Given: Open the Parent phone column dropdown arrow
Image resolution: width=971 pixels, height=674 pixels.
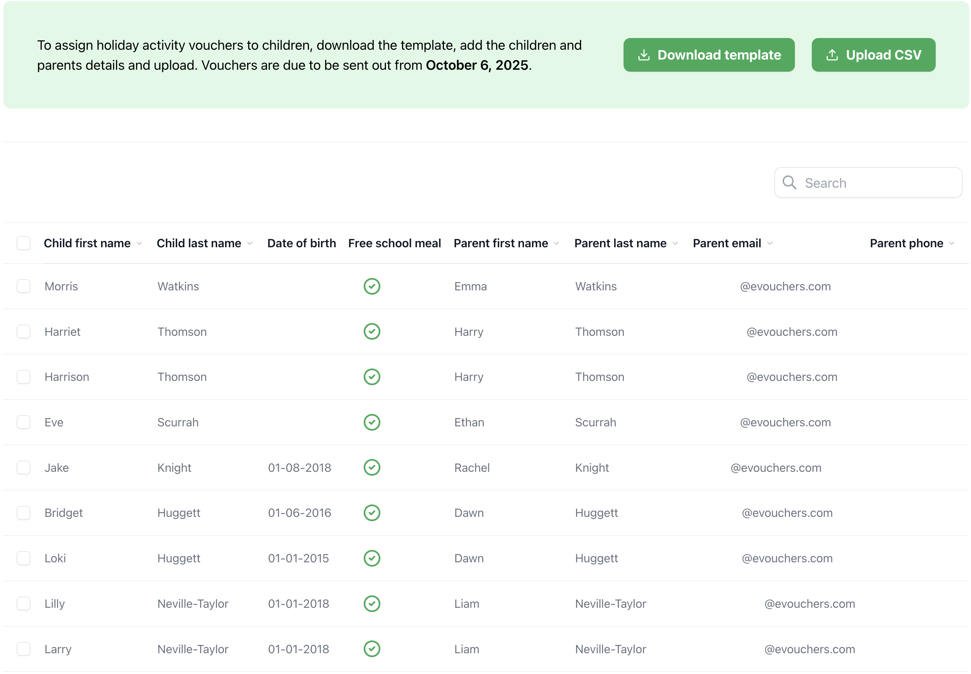Looking at the screenshot, I should [x=951, y=244].
